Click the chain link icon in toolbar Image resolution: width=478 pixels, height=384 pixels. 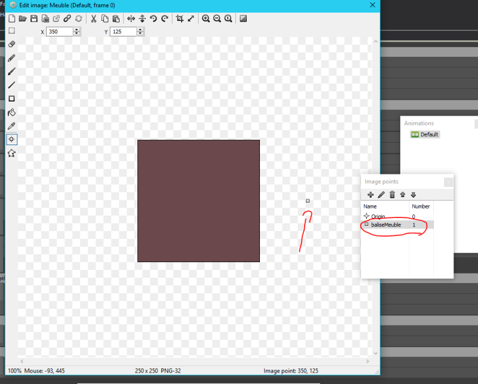(67, 19)
